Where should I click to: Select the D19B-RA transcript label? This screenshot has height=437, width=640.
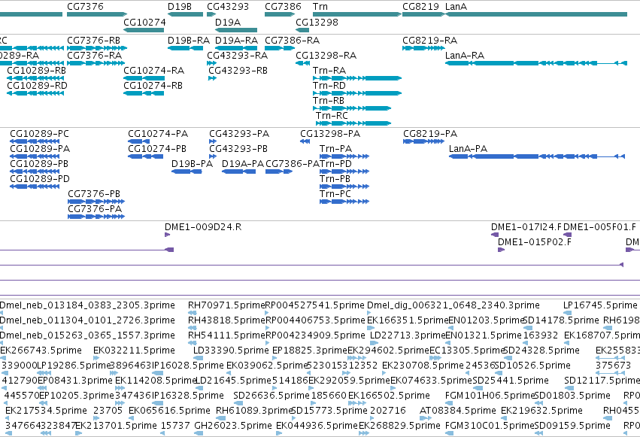pos(189,41)
